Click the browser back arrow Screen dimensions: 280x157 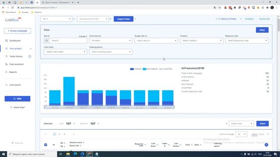(x=3, y=8)
